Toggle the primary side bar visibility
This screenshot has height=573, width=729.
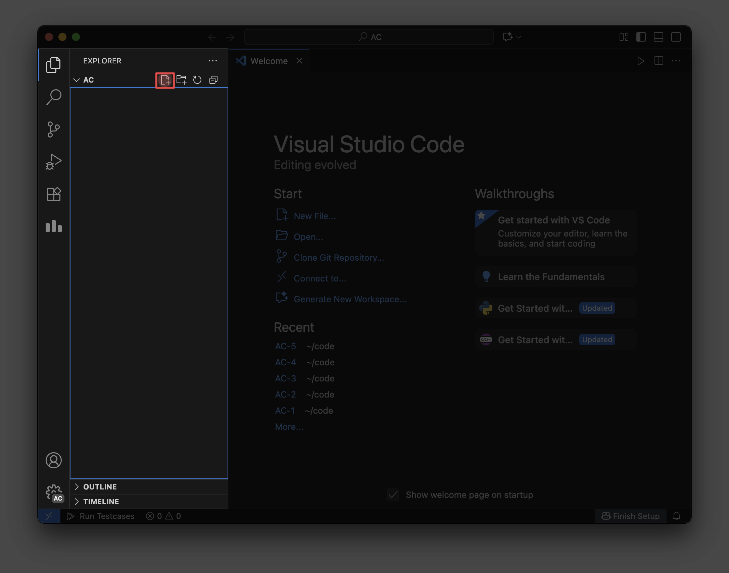[x=641, y=37]
